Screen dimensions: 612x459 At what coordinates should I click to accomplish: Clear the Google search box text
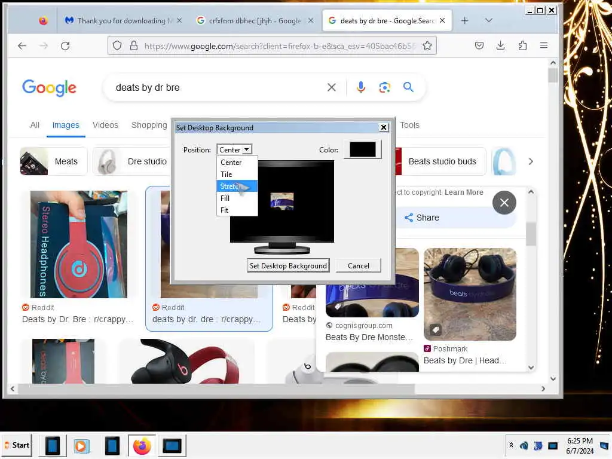(331, 87)
